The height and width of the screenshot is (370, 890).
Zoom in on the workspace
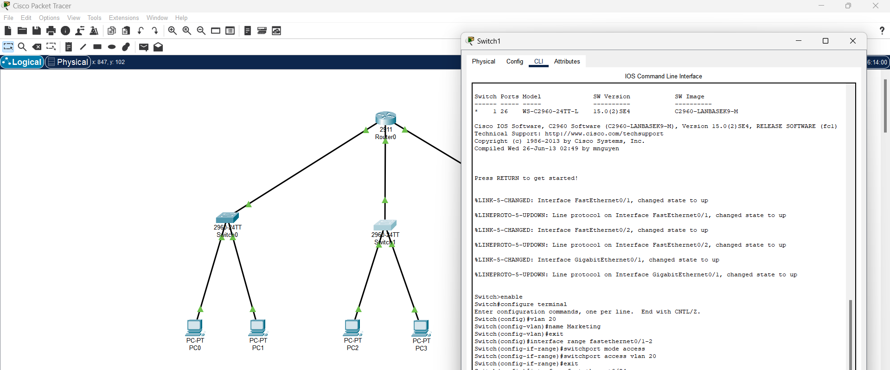click(173, 31)
